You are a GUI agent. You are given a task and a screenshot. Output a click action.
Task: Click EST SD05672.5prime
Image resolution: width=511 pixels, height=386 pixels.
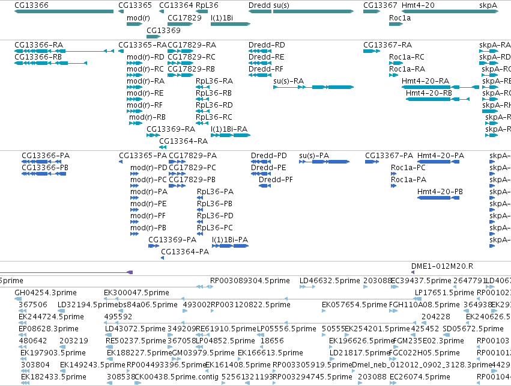click(446, 335)
